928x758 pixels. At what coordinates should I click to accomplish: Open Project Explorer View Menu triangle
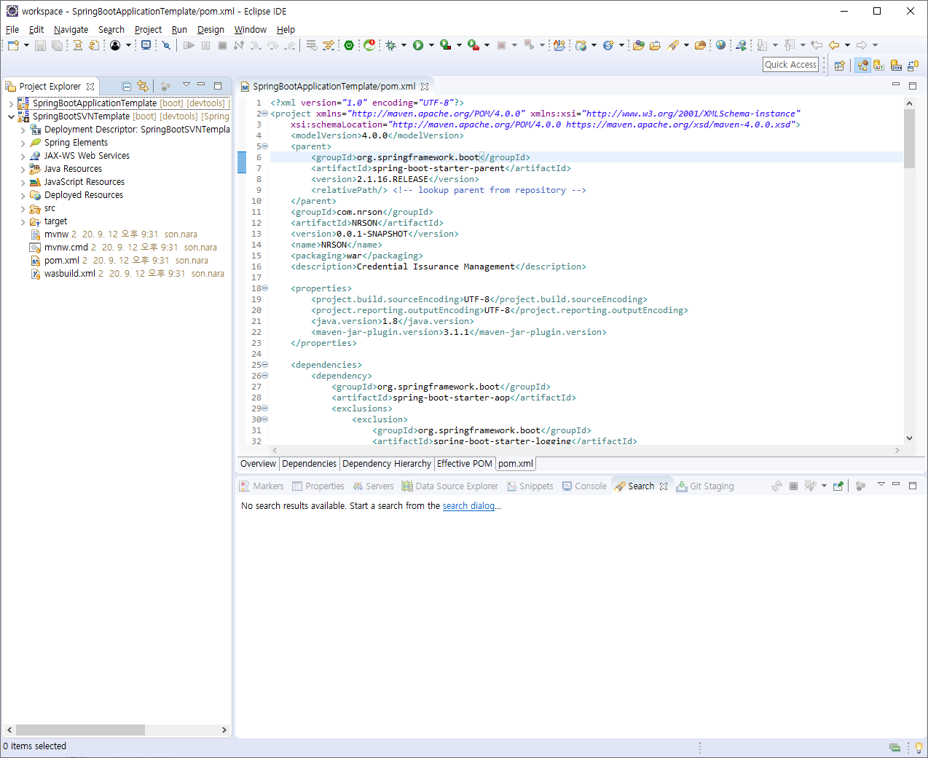[186, 84]
